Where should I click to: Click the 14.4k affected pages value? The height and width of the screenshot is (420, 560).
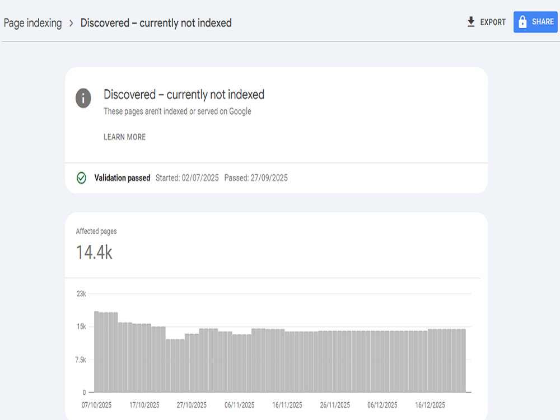coord(94,252)
